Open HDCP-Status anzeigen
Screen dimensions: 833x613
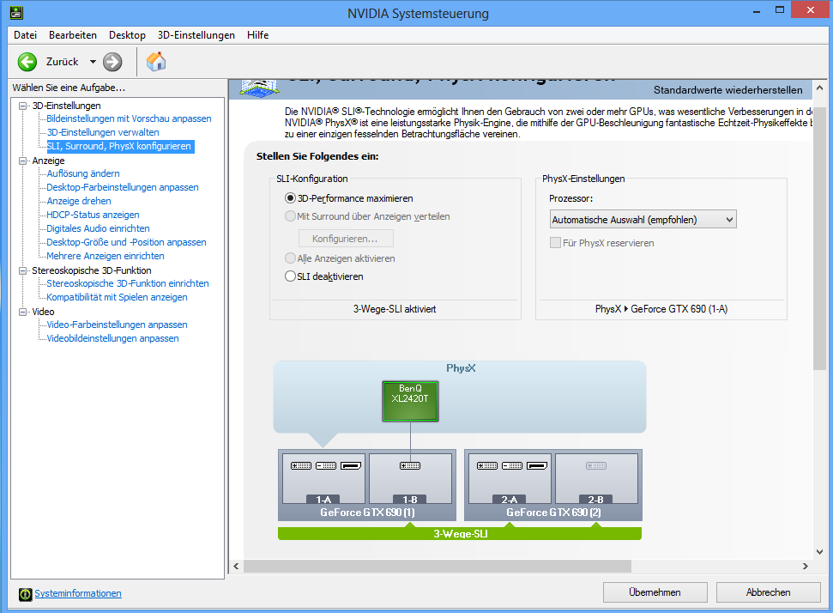pyautogui.click(x=93, y=215)
